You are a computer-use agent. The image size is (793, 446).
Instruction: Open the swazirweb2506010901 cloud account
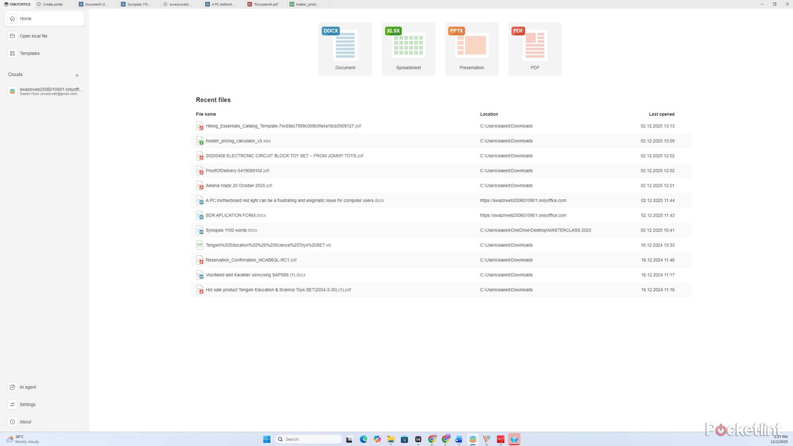(x=45, y=91)
